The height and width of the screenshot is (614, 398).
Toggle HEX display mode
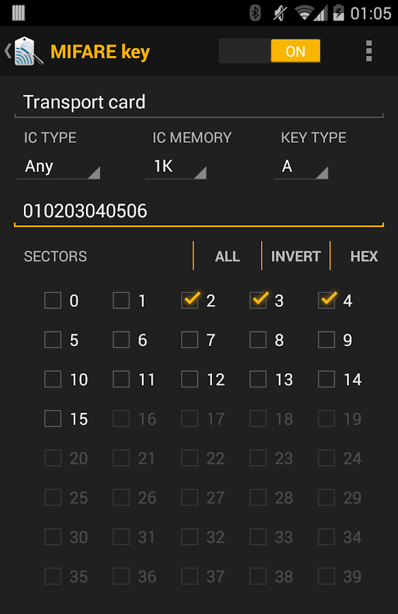point(364,256)
